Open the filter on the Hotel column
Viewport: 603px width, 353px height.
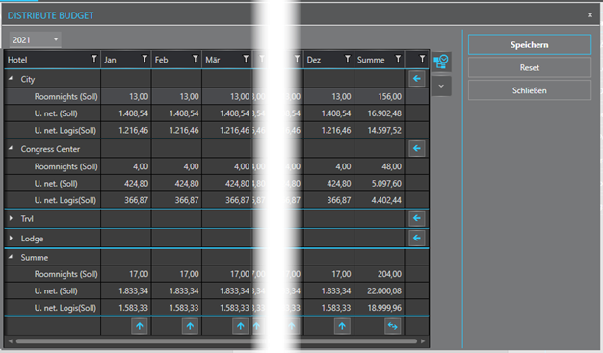[93, 59]
